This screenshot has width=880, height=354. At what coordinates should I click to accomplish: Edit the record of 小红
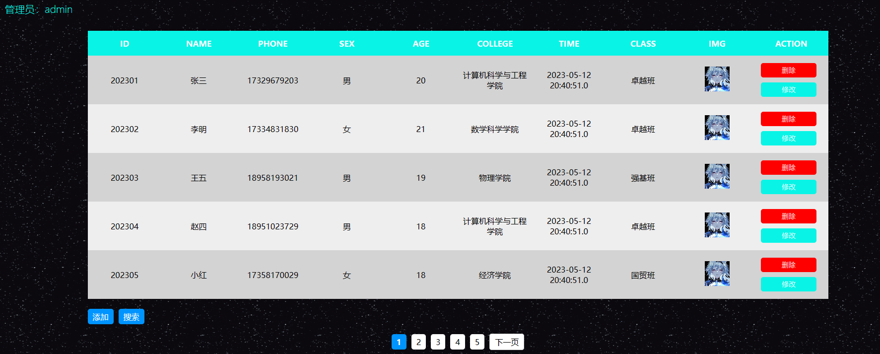[x=788, y=284]
